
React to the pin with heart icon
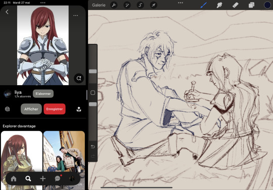coord(7,109)
